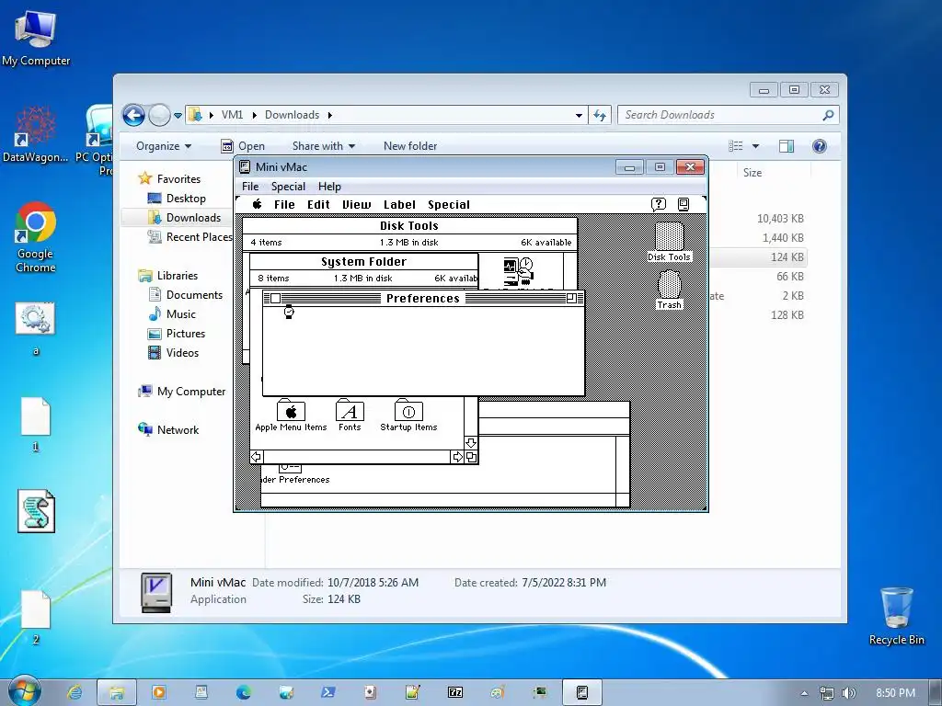Toggle the preview pane icon

coord(787,146)
